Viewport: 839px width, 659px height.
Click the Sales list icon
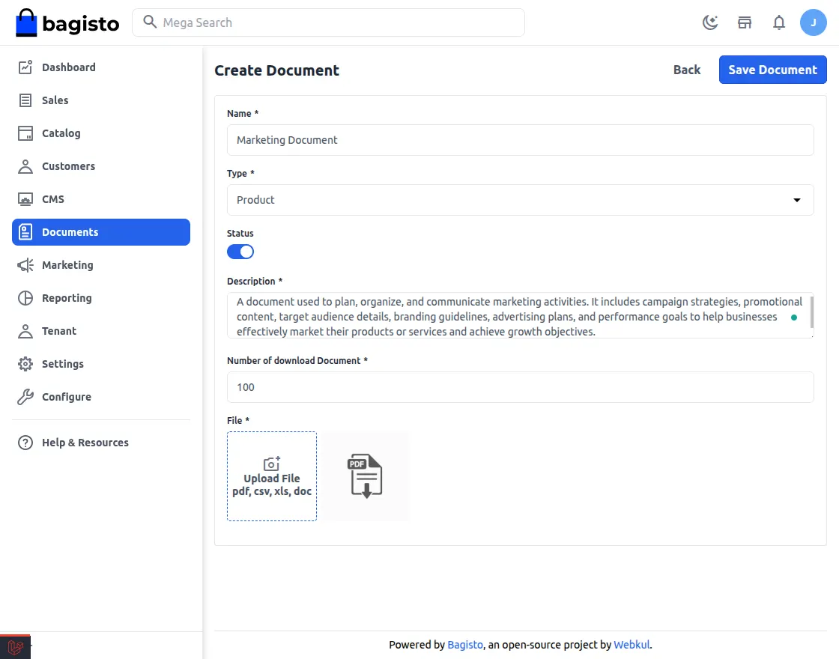[25, 100]
